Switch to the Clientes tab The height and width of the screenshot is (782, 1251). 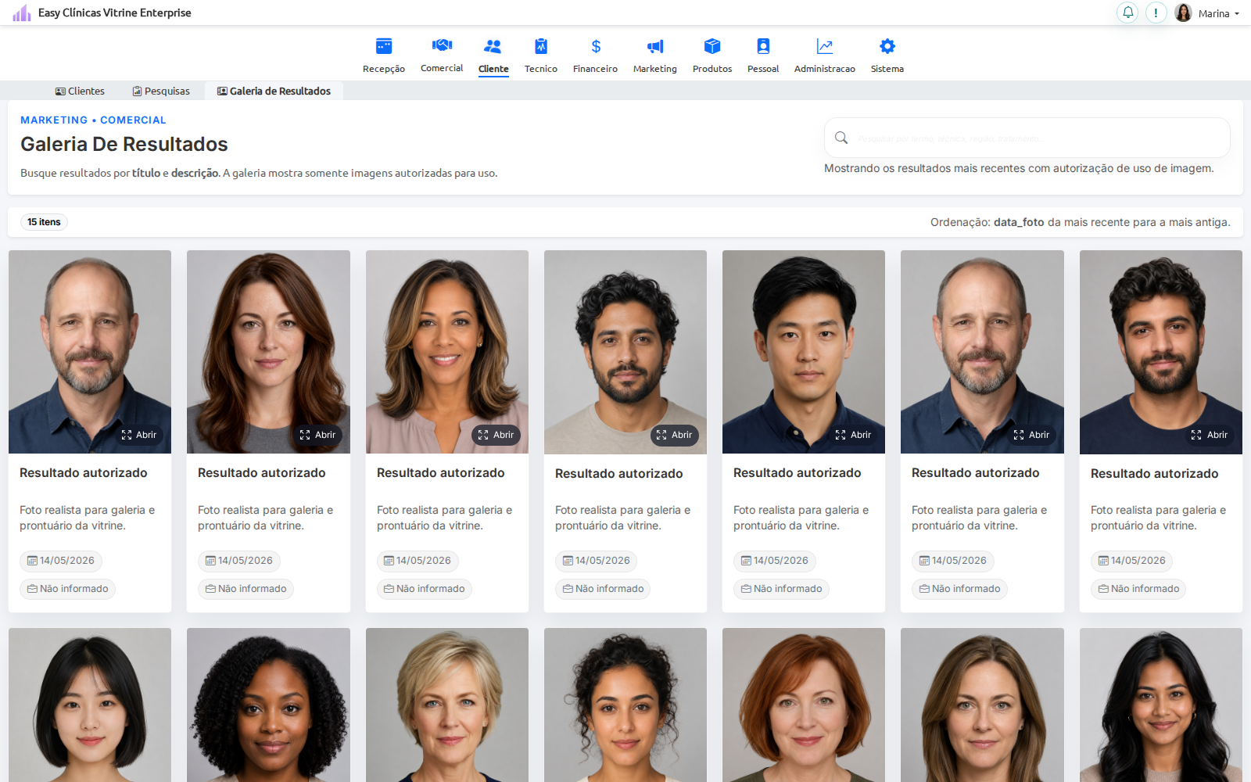pyautogui.click(x=80, y=91)
